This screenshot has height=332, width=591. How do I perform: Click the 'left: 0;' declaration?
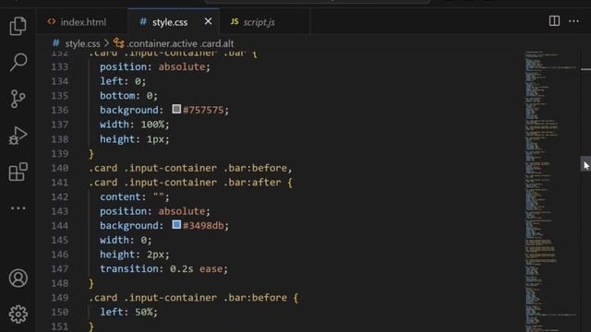[123, 81]
